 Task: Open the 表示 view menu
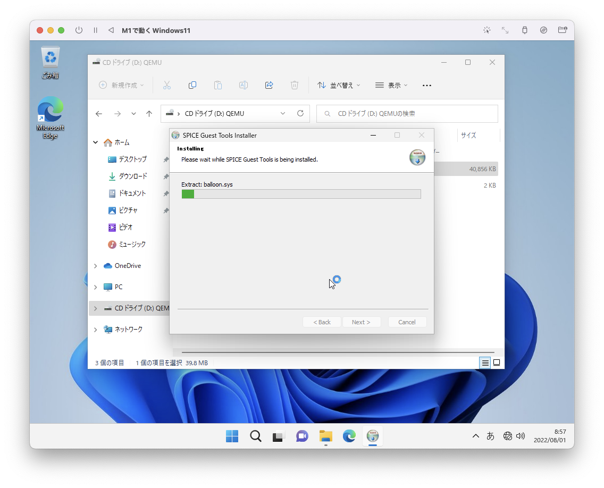391,85
